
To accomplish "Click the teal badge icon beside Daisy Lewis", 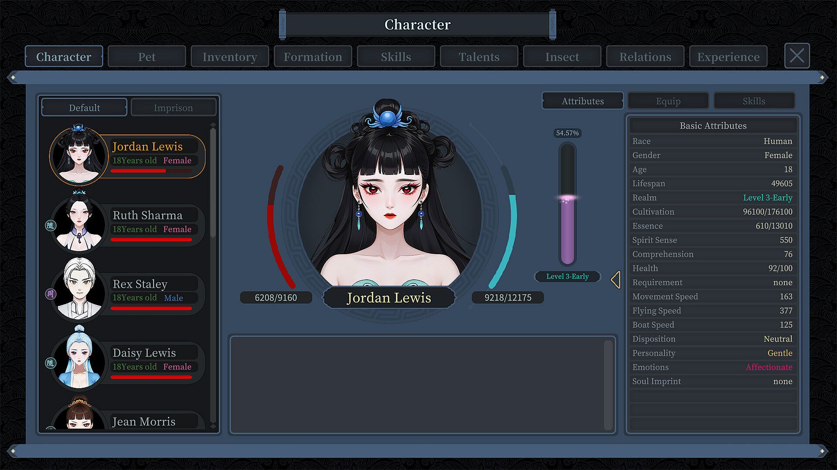I will (51, 363).
